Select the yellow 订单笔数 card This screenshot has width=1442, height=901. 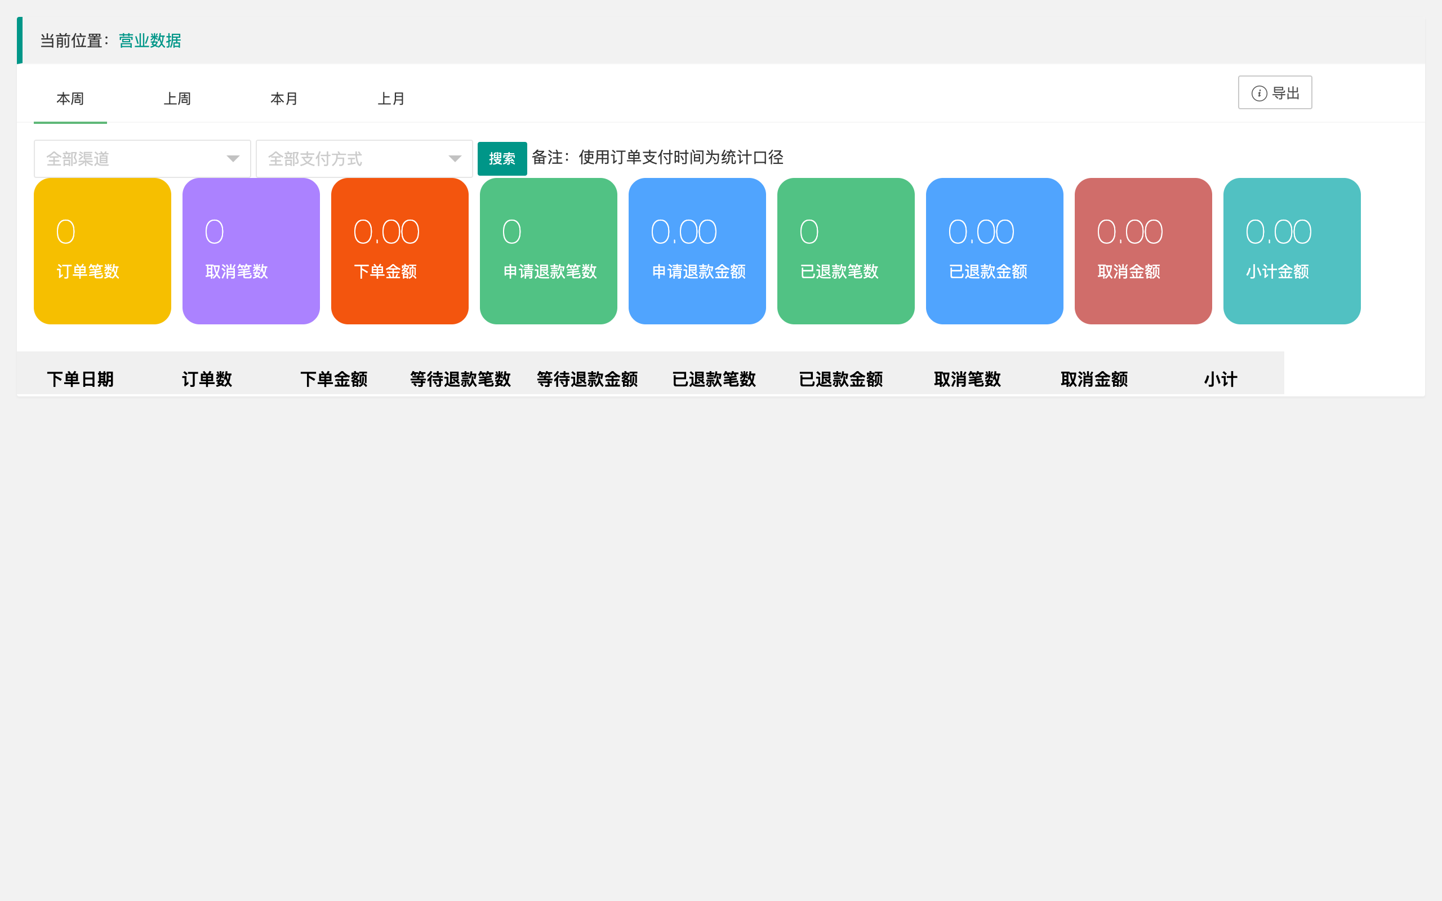(x=103, y=251)
